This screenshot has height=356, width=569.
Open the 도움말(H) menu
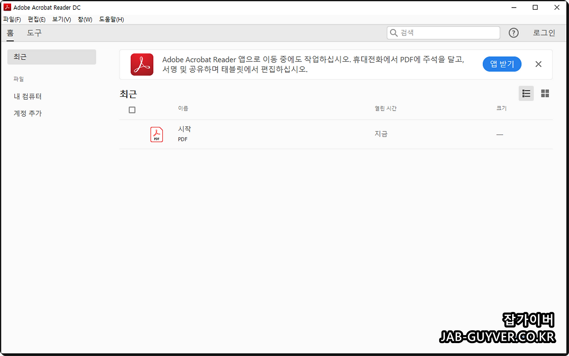tap(112, 20)
